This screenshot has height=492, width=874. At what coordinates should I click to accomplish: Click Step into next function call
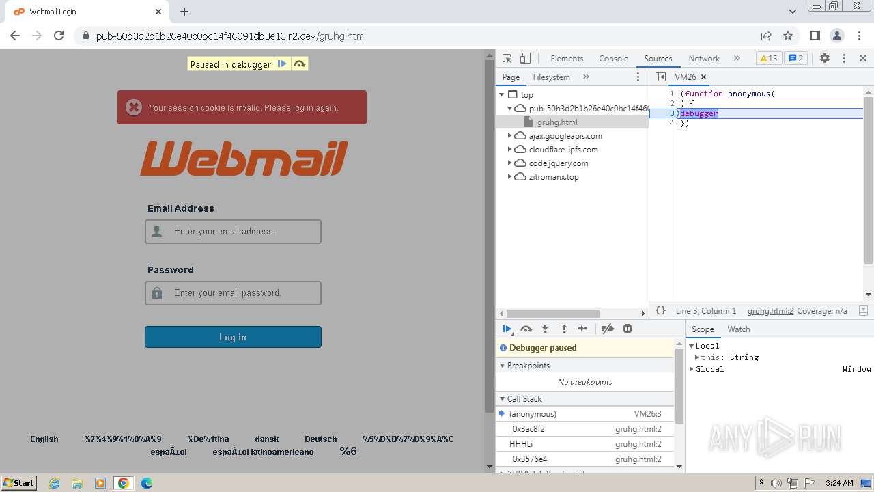(x=545, y=329)
